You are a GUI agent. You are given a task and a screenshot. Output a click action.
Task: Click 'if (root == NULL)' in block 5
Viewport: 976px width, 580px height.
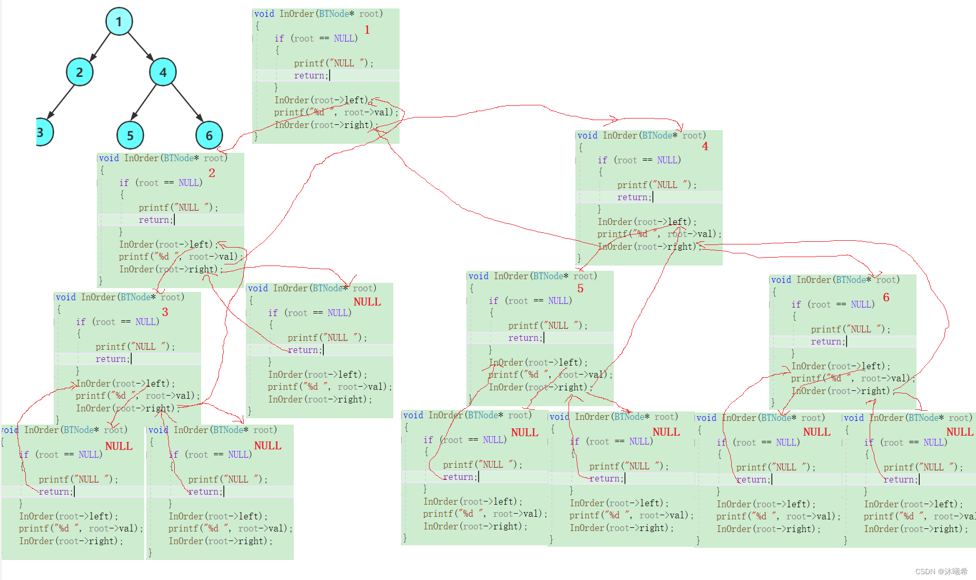click(530, 301)
